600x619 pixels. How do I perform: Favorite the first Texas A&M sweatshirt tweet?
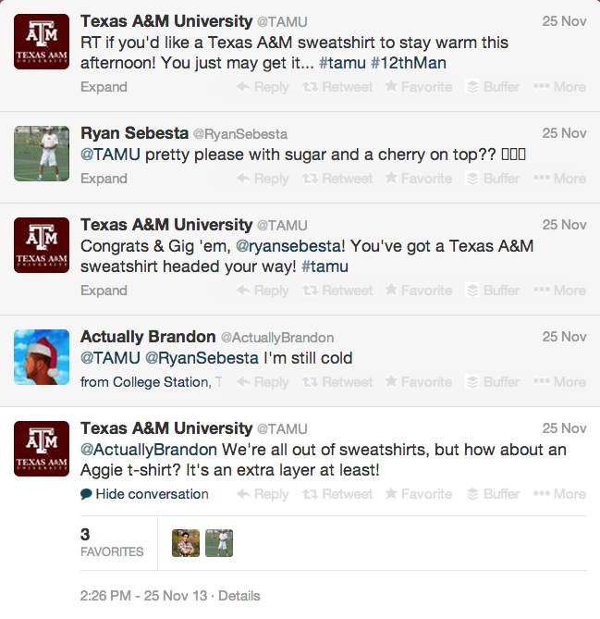coord(418,87)
